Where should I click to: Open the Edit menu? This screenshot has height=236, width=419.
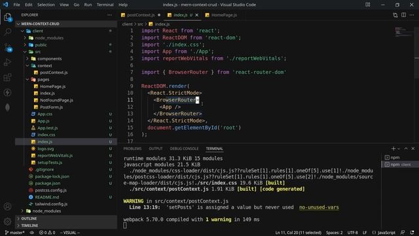tap(29, 5)
